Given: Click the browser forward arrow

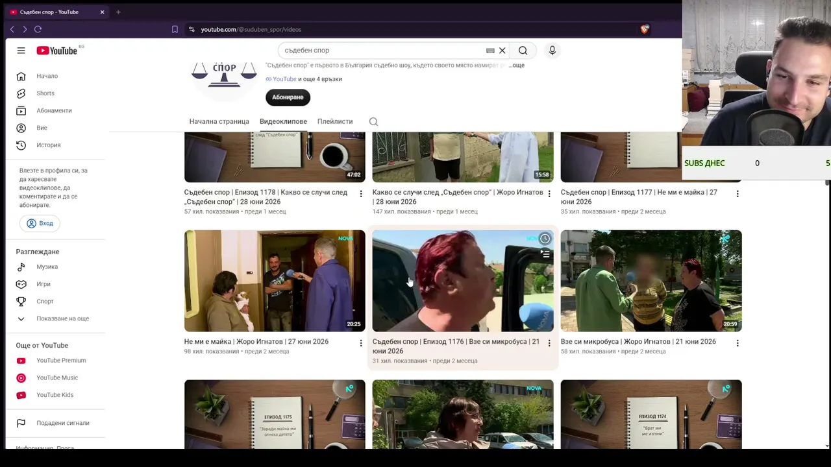Looking at the screenshot, I should [25, 29].
